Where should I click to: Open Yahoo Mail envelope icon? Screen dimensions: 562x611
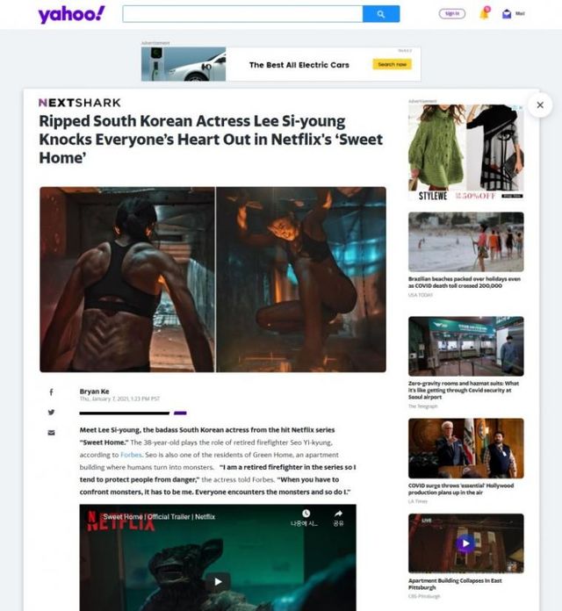click(x=507, y=14)
